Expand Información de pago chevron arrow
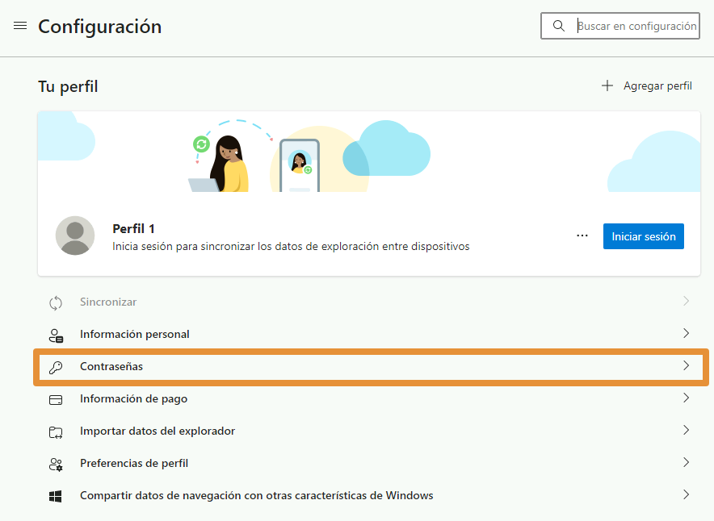 coord(686,398)
